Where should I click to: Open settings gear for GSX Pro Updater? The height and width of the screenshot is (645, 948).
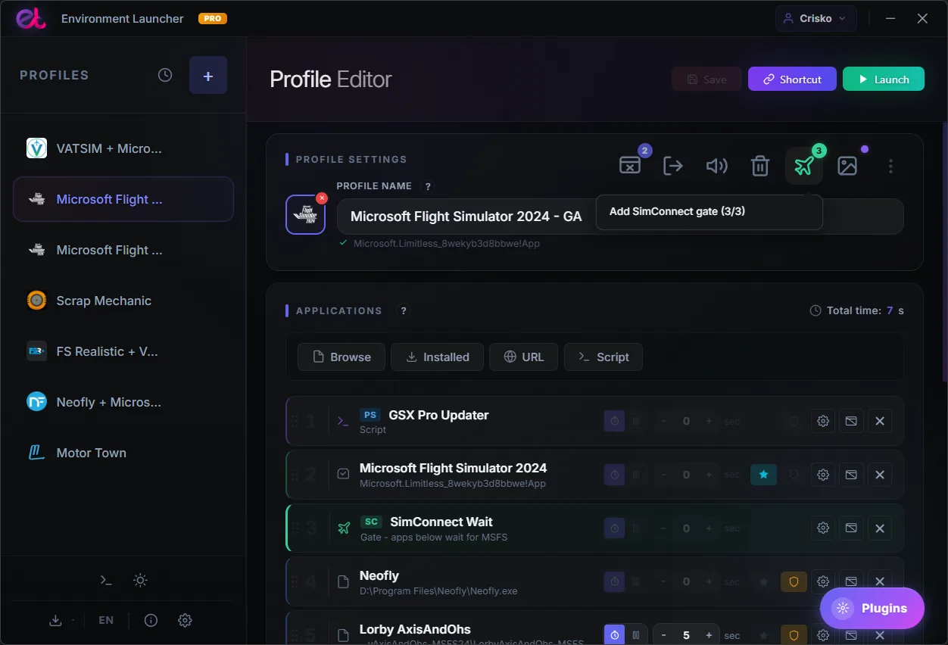[x=823, y=421]
